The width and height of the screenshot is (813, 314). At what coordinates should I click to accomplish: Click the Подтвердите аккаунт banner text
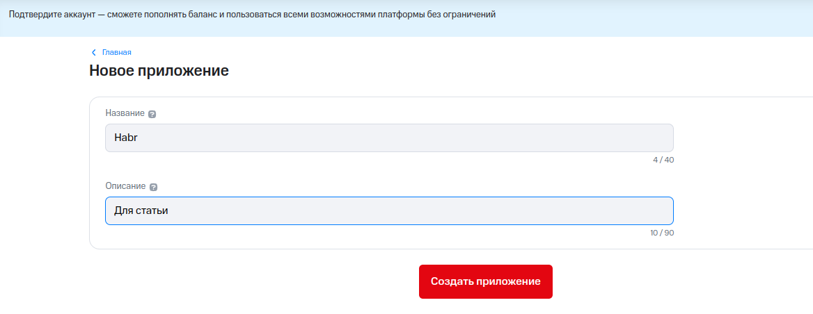[252, 15]
